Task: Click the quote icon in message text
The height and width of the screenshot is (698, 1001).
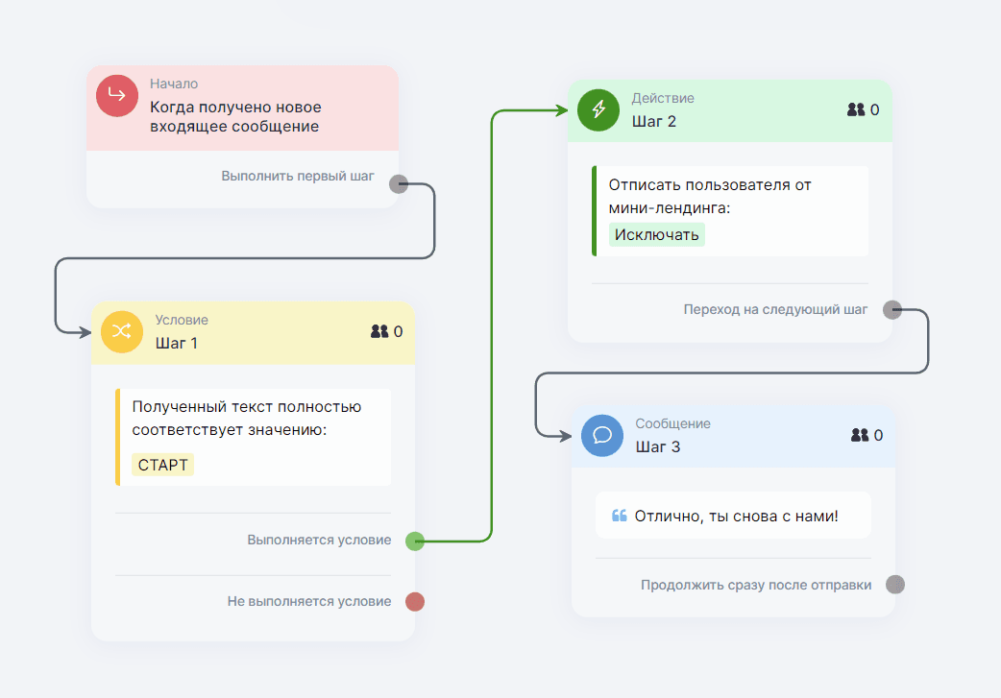Action: (620, 516)
